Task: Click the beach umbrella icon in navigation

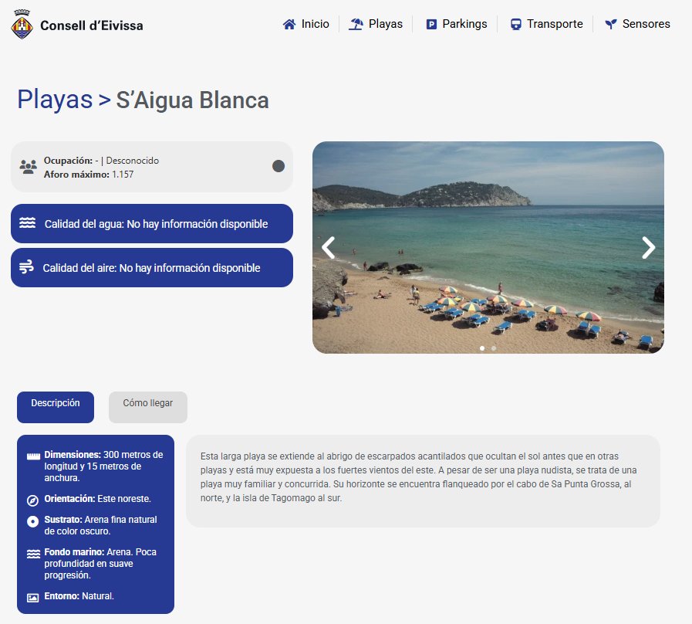Action: pyautogui.click(x=356, y=24)
